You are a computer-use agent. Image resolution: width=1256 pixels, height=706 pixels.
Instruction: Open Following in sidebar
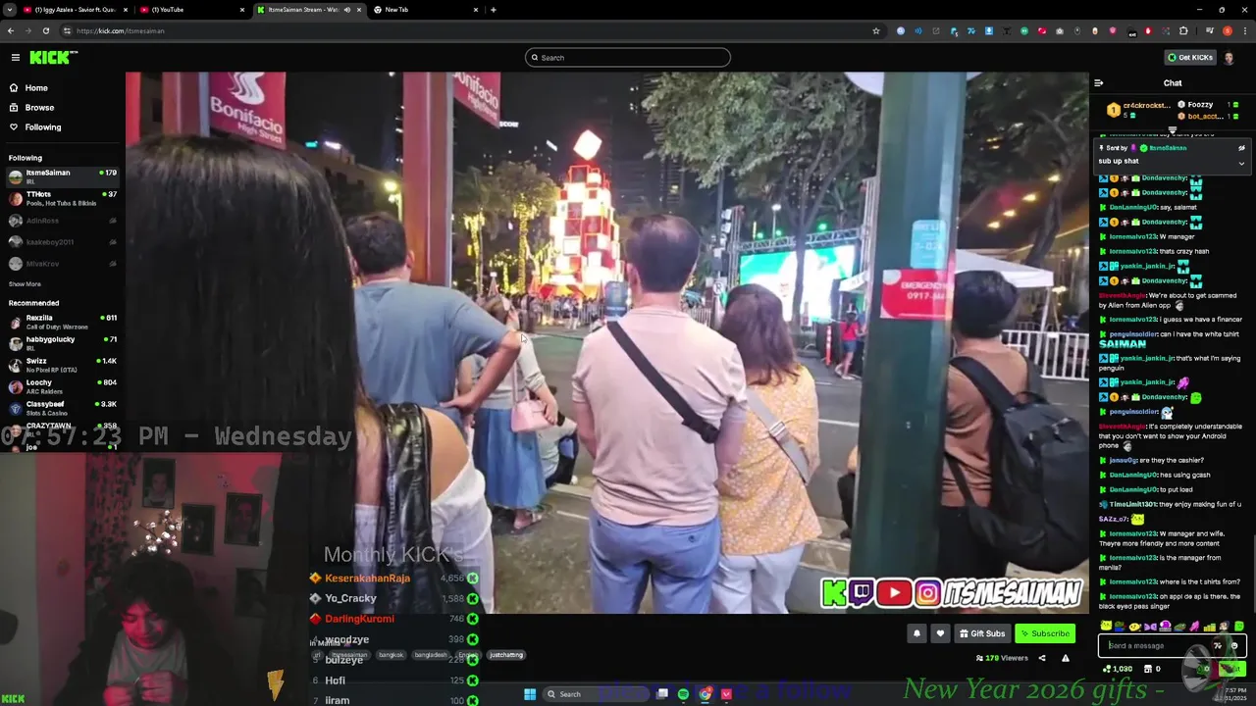(x=42, y=127)
